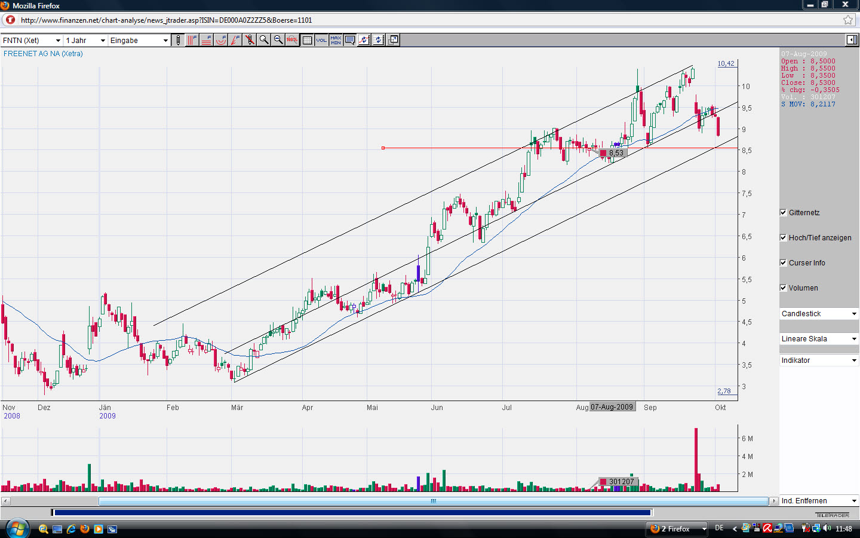Open the Eingabe dropdown

[139, 40]
